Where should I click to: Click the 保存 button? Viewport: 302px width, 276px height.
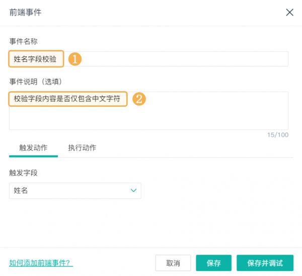tap(213, 263)
